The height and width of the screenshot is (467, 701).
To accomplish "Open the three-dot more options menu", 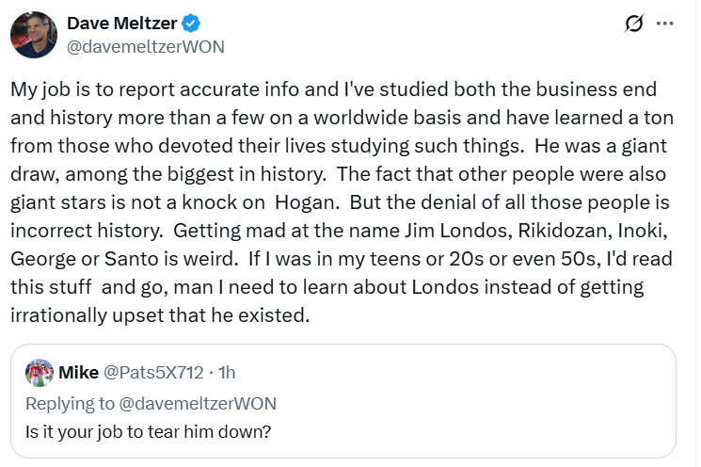I will click(x=665, y=24).
